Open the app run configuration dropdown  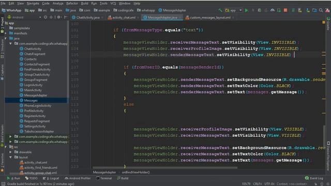tap(234, 10)
